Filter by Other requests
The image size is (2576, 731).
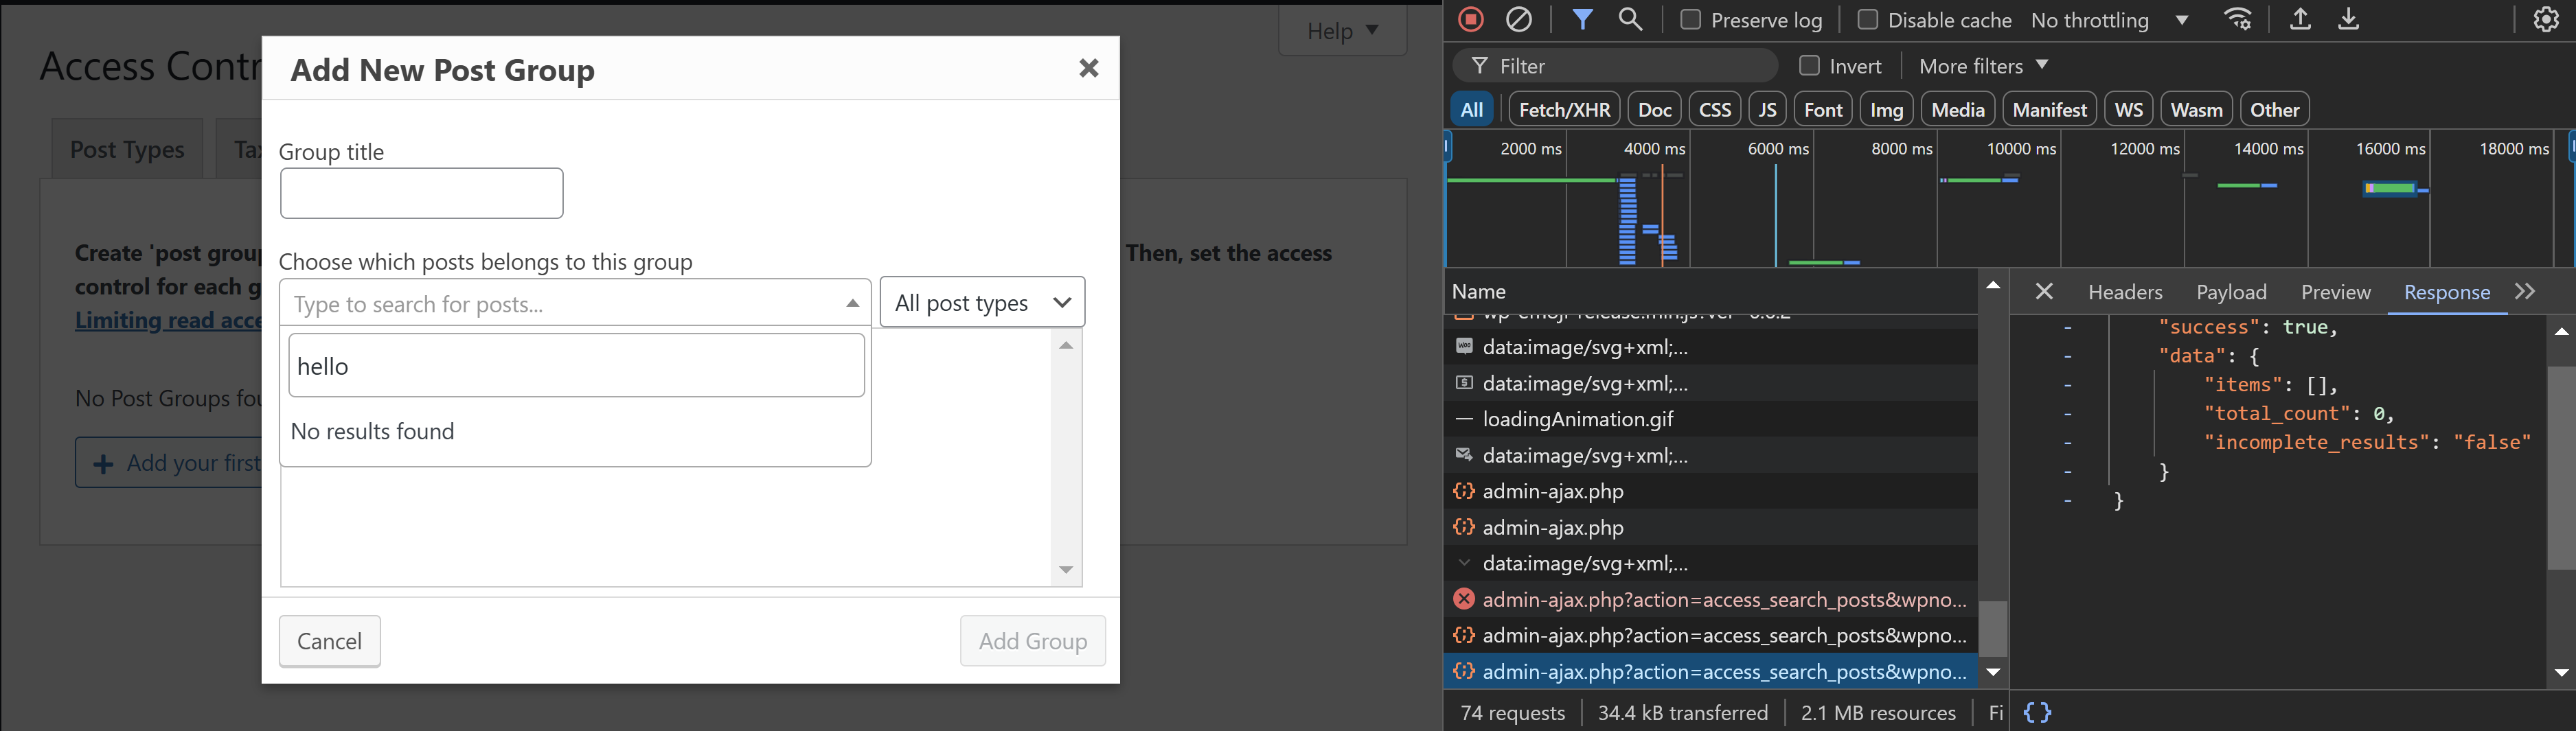click(x=2274, y=109)
